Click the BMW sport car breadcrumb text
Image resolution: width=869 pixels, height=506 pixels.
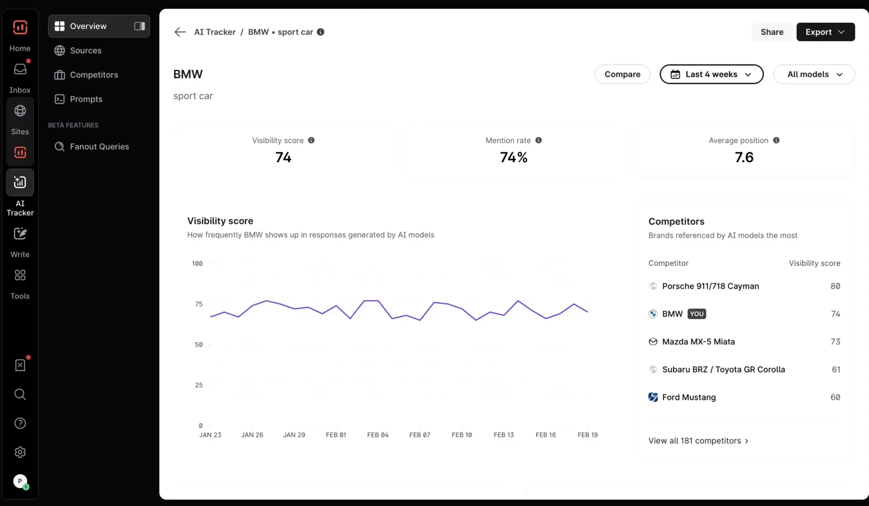click(280, 32)
